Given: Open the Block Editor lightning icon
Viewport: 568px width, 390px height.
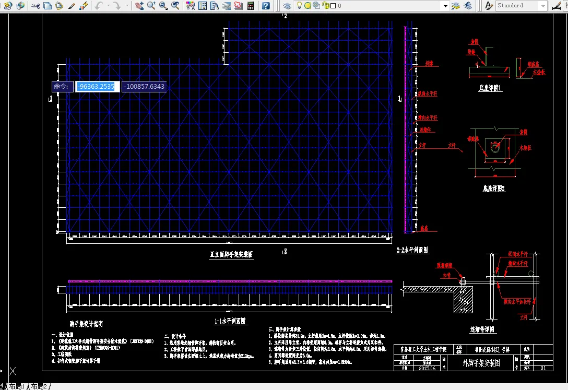Looking at the screenshot, I should pyautogui.click(x=84, y=5).
